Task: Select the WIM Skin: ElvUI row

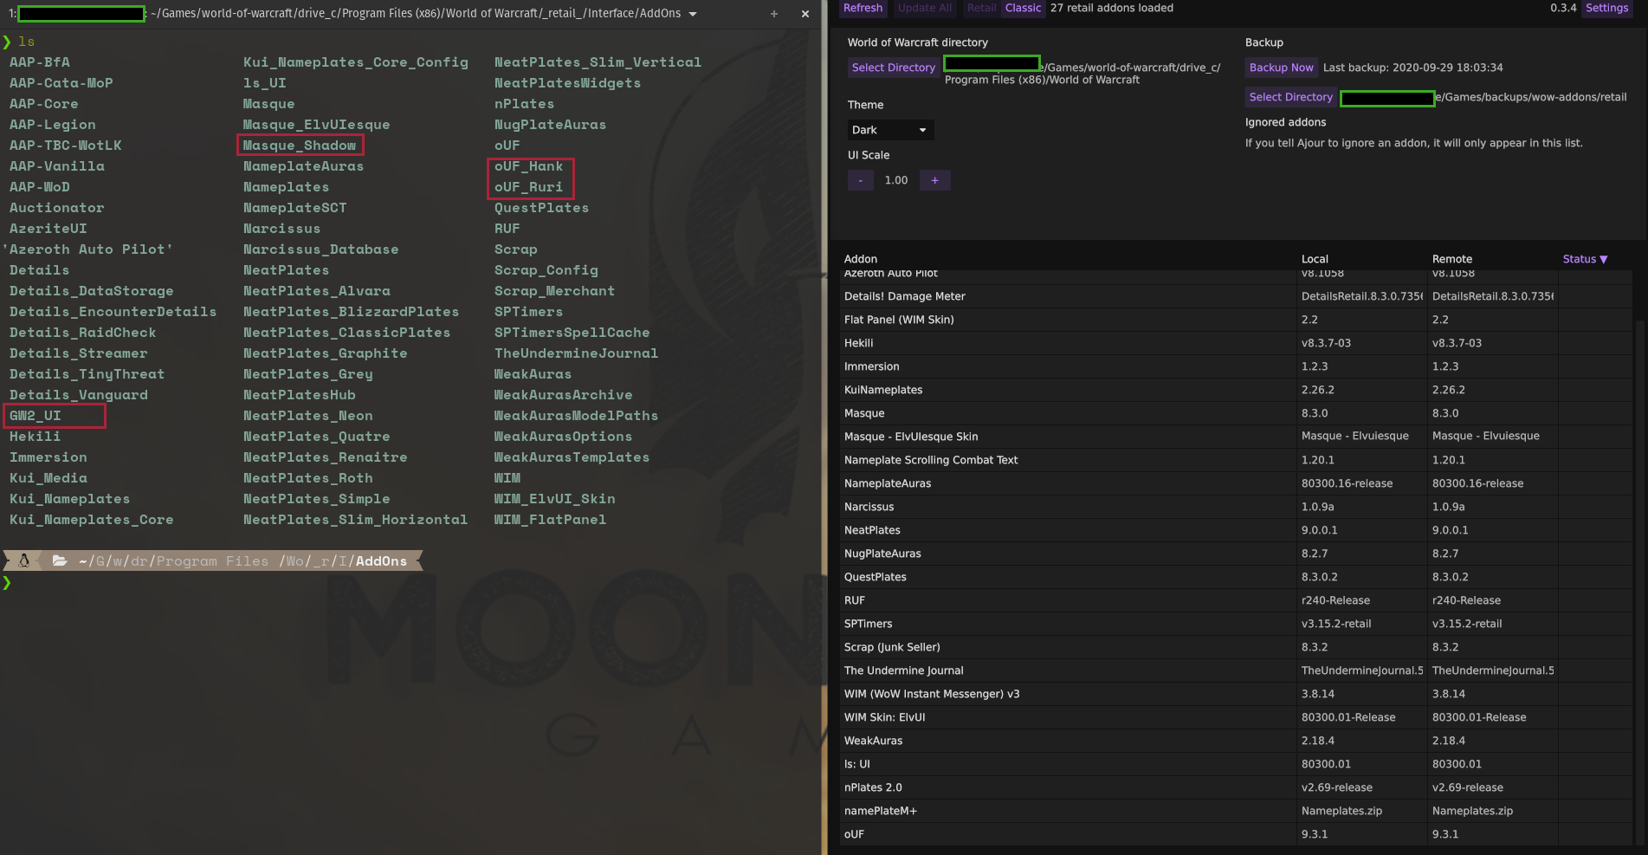Action: (x=1238, y=717)
